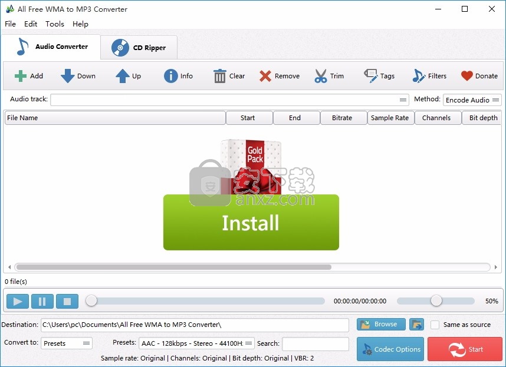Viewport: 506px width, 367px height.
Task: Expand the Convert to Presets dropdown
Action: click(67, 343)
